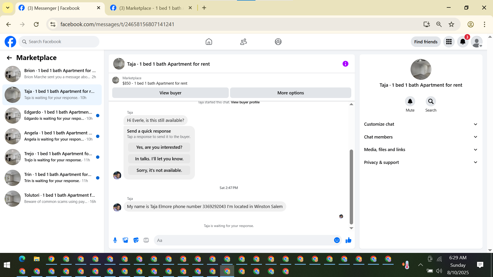Mute this chat with bell toggle
This screenshot has height=277, width=493.
(x=410, y=102)
